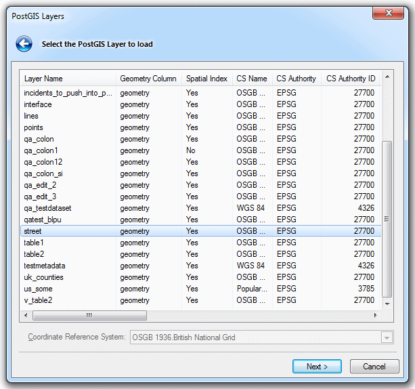
Task: Click horizontal scrollbar right arrow
Action: tap(376, 316)
